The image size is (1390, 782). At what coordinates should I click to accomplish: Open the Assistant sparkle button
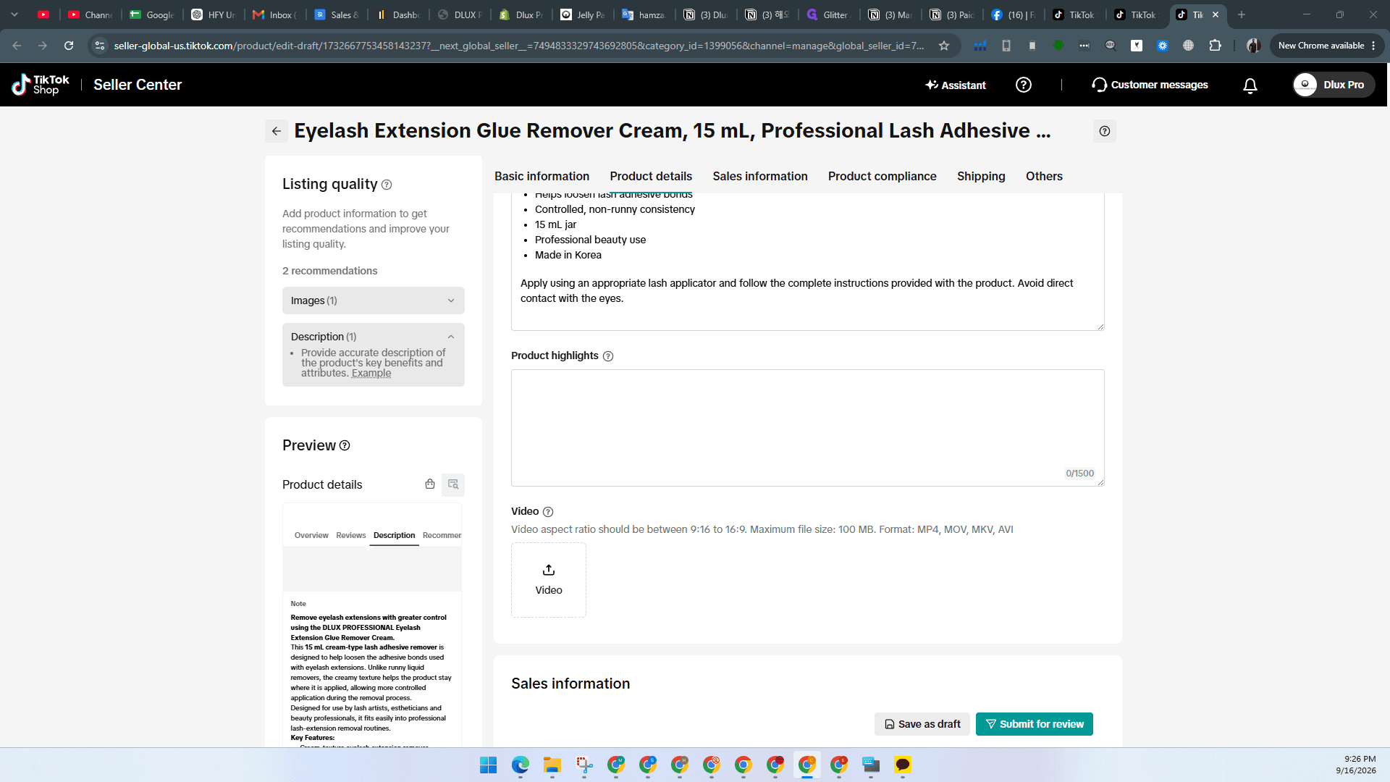pyautogui.click(x=956, y=85)
